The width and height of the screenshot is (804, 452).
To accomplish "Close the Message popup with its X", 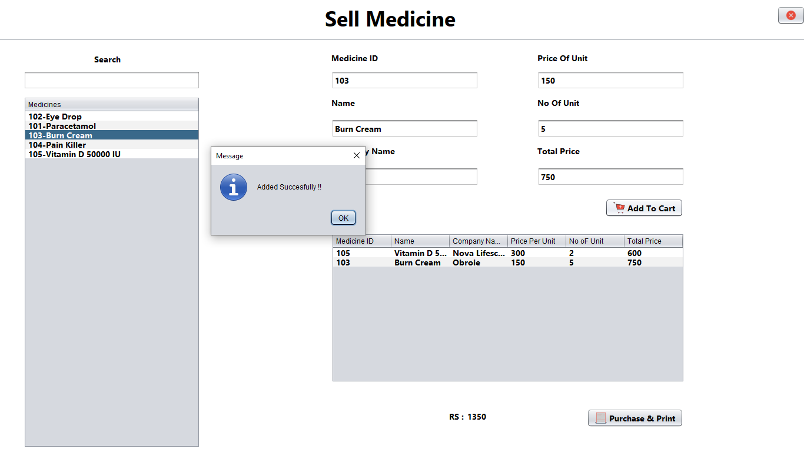I will click(x=356, y=155).
